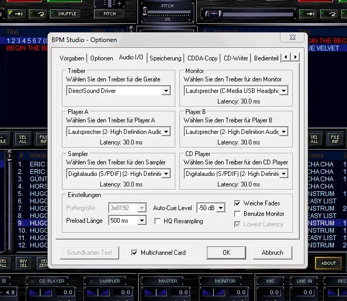347x301 pixels.
Task: Click the right FILE INF button
Action: click(334, 139)
